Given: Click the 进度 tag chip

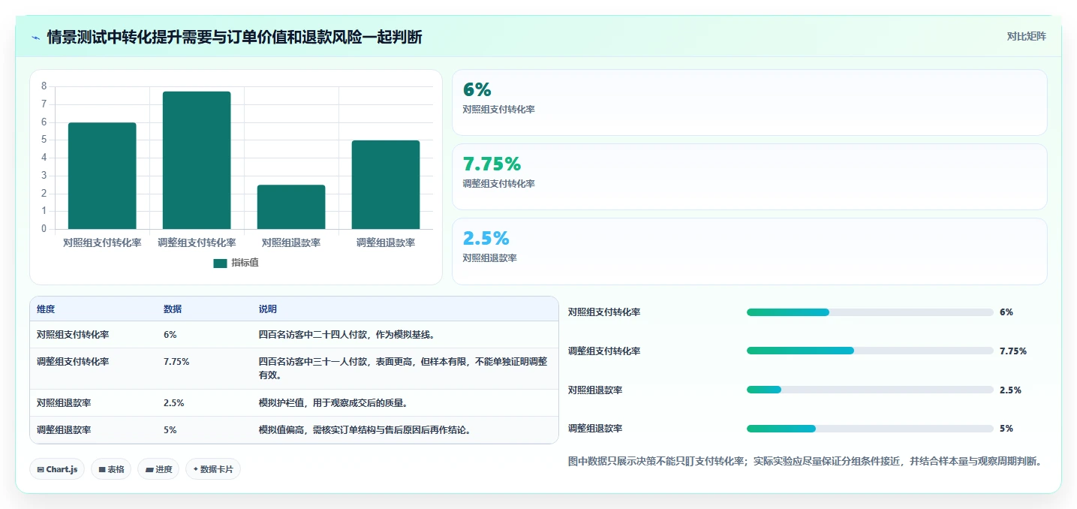Looking at the screenshot, I should (158, 469).
